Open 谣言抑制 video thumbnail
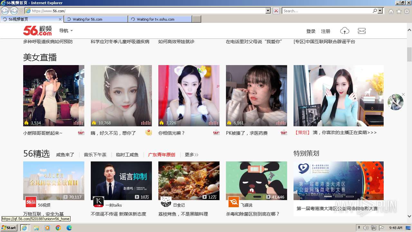 point(121,181)
